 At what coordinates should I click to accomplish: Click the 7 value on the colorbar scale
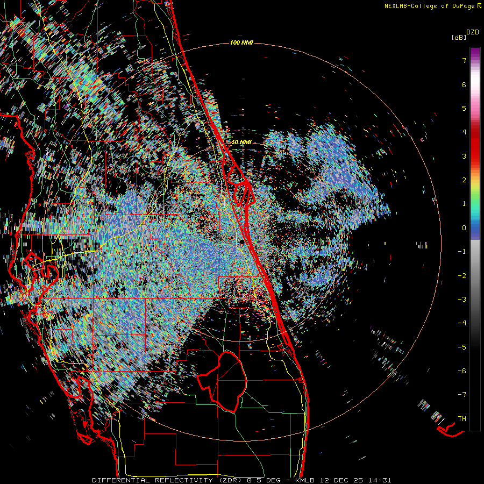[464, 60]
